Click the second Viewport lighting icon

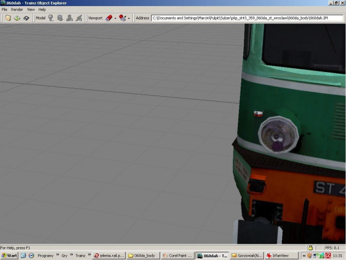pyautogui.click(x=122, y=18)
